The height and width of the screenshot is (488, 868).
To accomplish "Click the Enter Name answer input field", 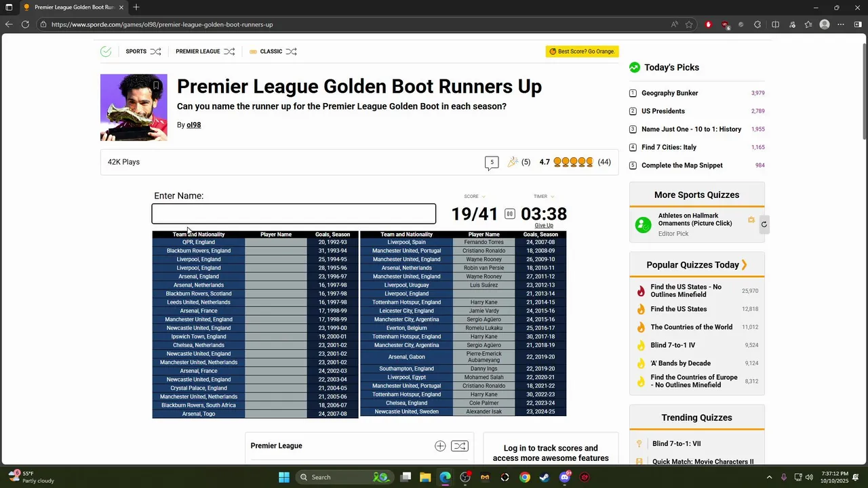I will pos(294,213).
